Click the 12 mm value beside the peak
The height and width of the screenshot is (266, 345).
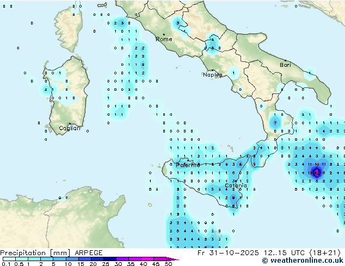coord(310,173)
